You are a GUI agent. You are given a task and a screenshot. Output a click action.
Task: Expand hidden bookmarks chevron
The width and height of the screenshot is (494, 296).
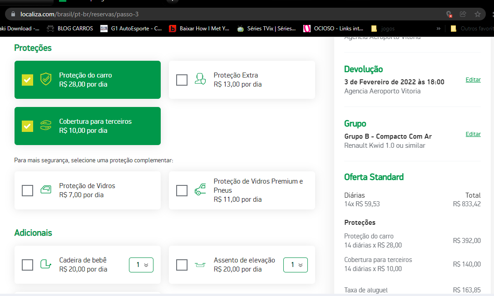[438, 29]
